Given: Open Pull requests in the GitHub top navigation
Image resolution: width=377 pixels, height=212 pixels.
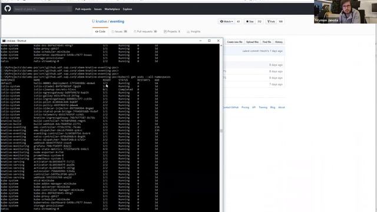Looking at the screenshot, I should 83,9.
